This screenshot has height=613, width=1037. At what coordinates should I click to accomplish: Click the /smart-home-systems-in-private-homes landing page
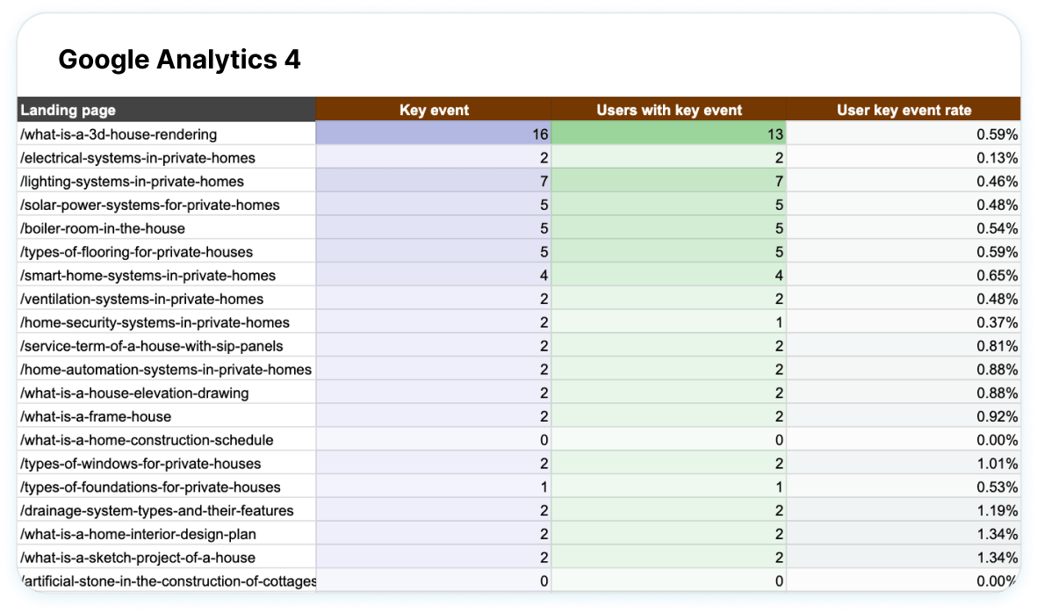click(148, 275)
